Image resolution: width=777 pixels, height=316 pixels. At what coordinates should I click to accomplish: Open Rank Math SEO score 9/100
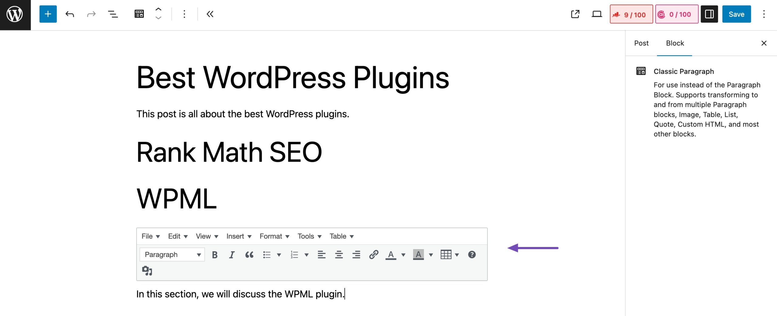pyautogui.click(x=631, y=14)
